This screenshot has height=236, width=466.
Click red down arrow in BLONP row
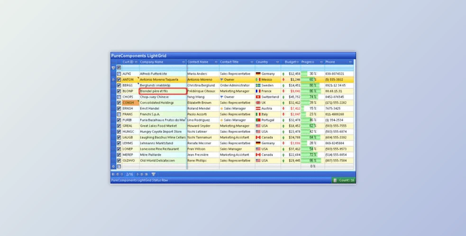[283, 91]
